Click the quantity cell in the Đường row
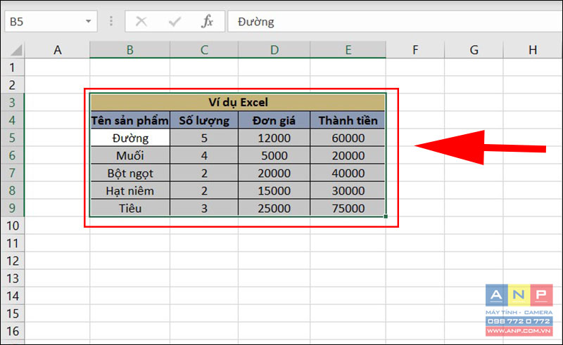 click(204, 138)
